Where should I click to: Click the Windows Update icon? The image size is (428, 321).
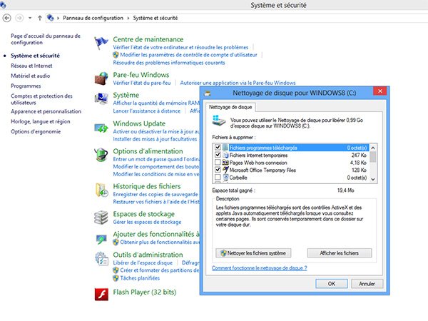(101, 128)
